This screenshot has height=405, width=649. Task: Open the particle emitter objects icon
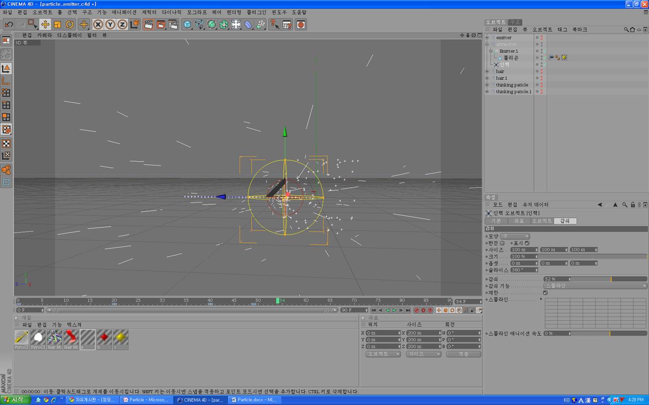tap(261, 24)
